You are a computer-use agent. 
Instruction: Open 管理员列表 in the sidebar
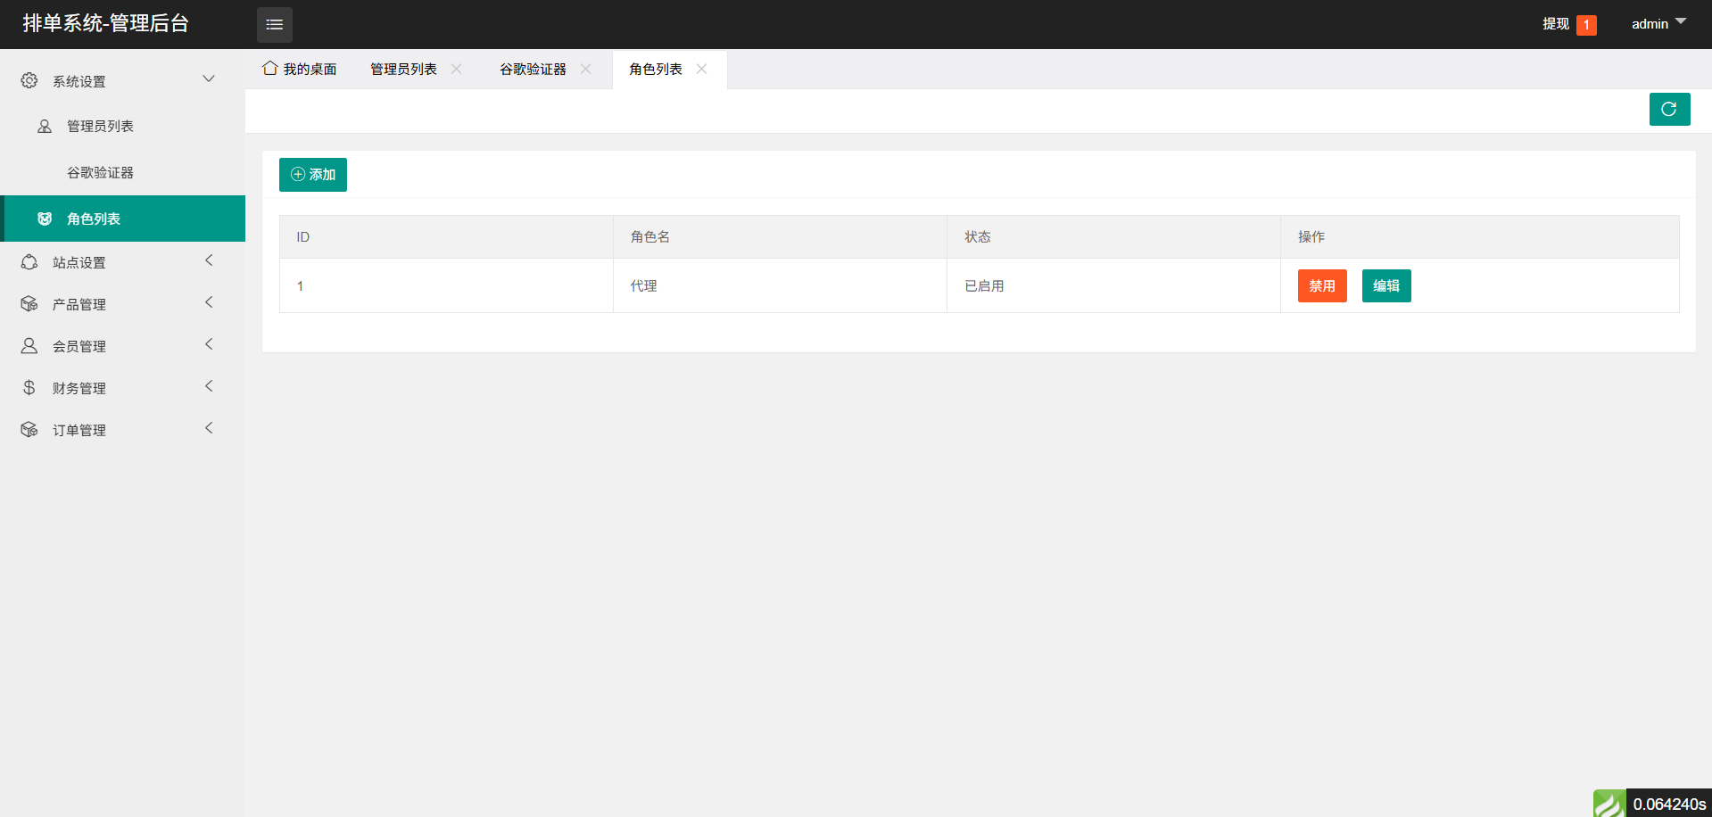coord(100,127)
